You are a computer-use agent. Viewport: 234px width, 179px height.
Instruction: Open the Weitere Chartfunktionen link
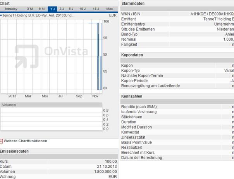[25, 141]
